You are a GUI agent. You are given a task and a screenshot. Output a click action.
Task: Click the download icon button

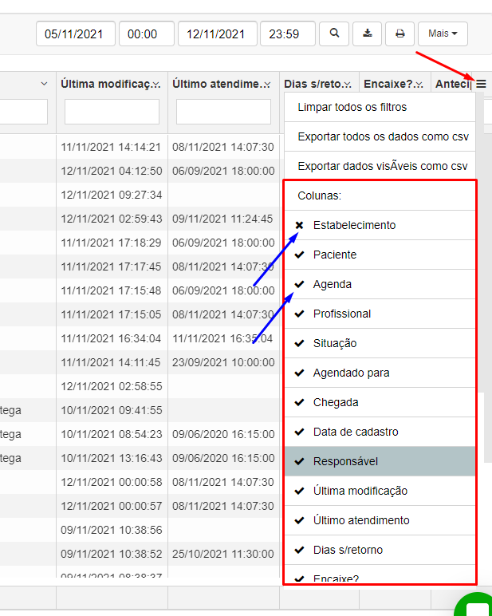tap(367, 34)
